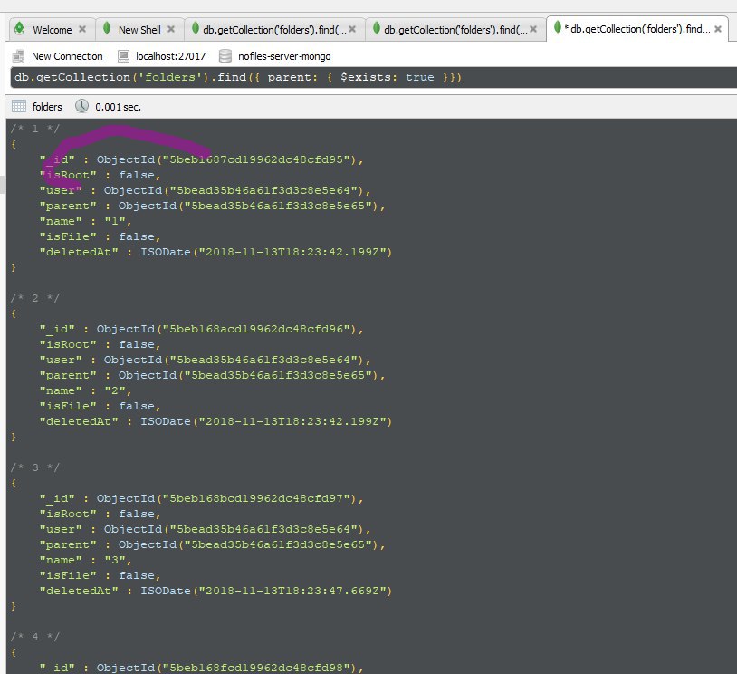Image resolution: width=737 pixels, height=674 pixels.
Task: Open the first db.getCollection('folders') tab
Action: click(274, 30)
